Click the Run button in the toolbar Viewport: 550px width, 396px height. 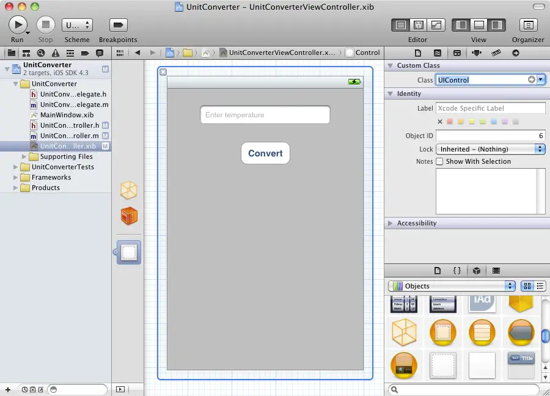pyautogui.click(x=17, y=25)
